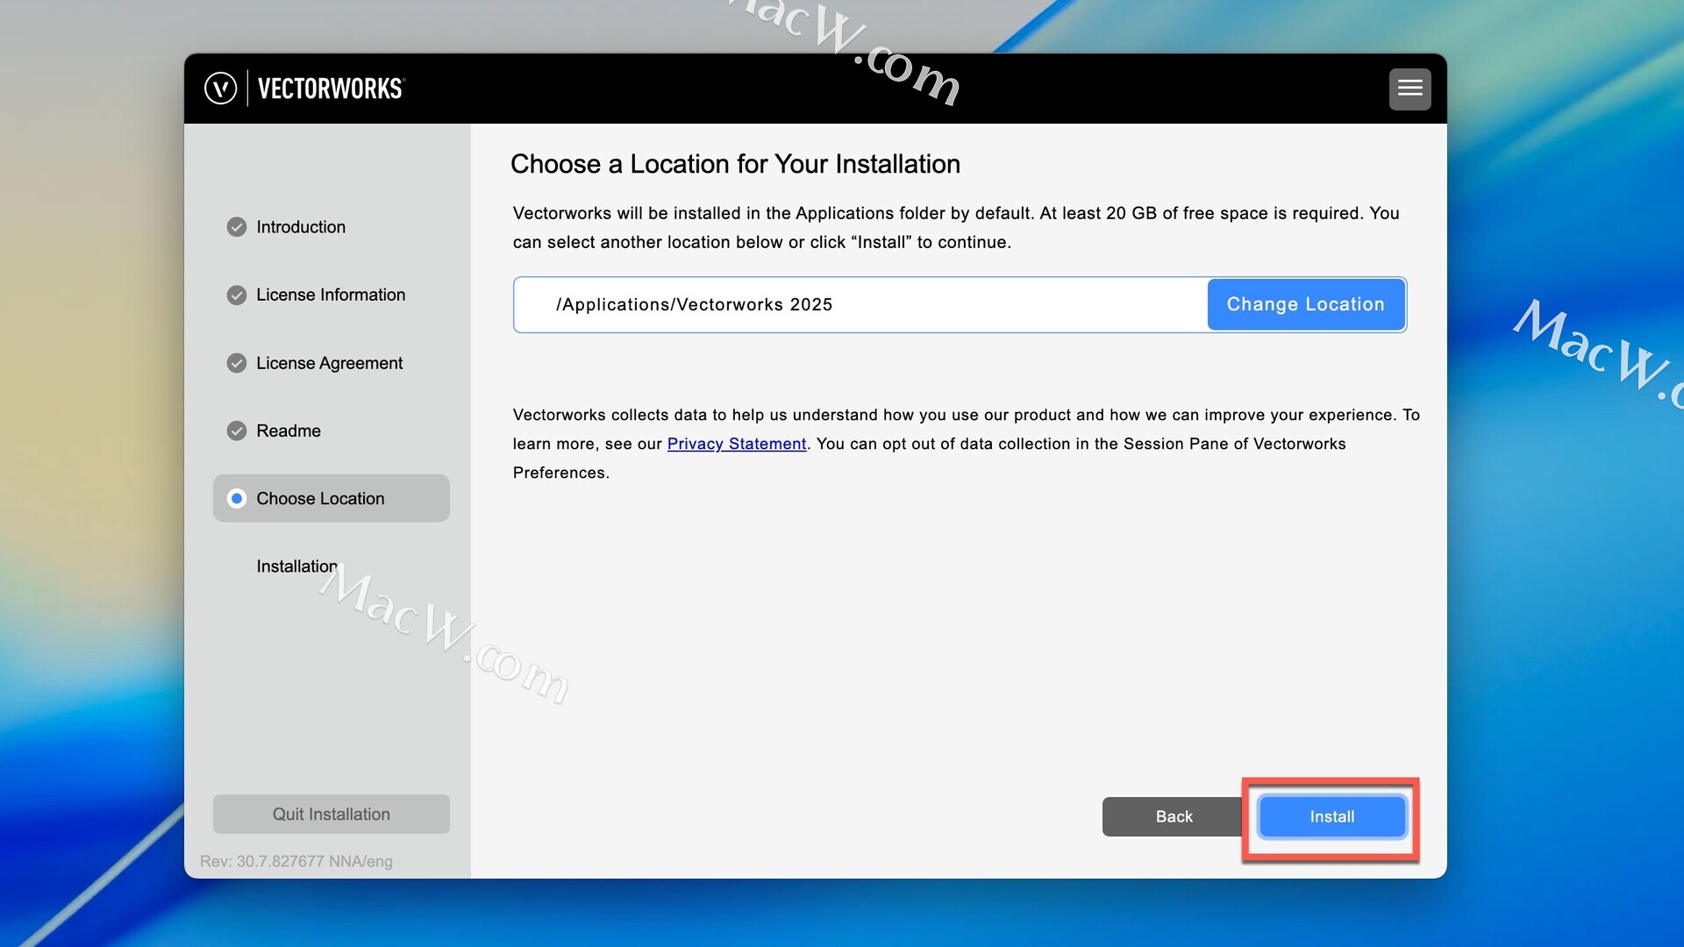The image size is (1684, 947).
Task: Select the Installation step label
Action: click(296, 566)
